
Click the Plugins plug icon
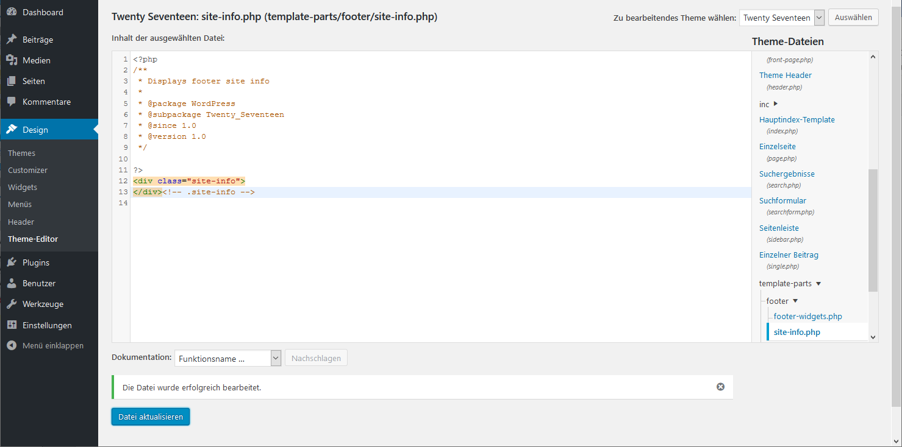pyautogui.click(x=12, y=262)
